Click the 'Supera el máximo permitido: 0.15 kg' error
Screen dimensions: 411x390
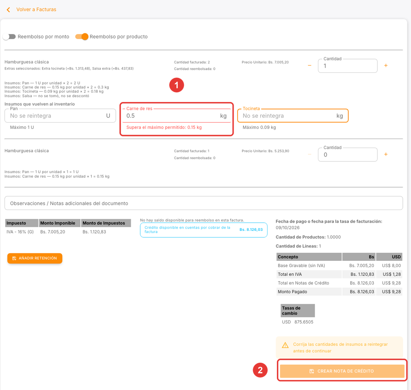pyautogui.click(x=164, y=127)
